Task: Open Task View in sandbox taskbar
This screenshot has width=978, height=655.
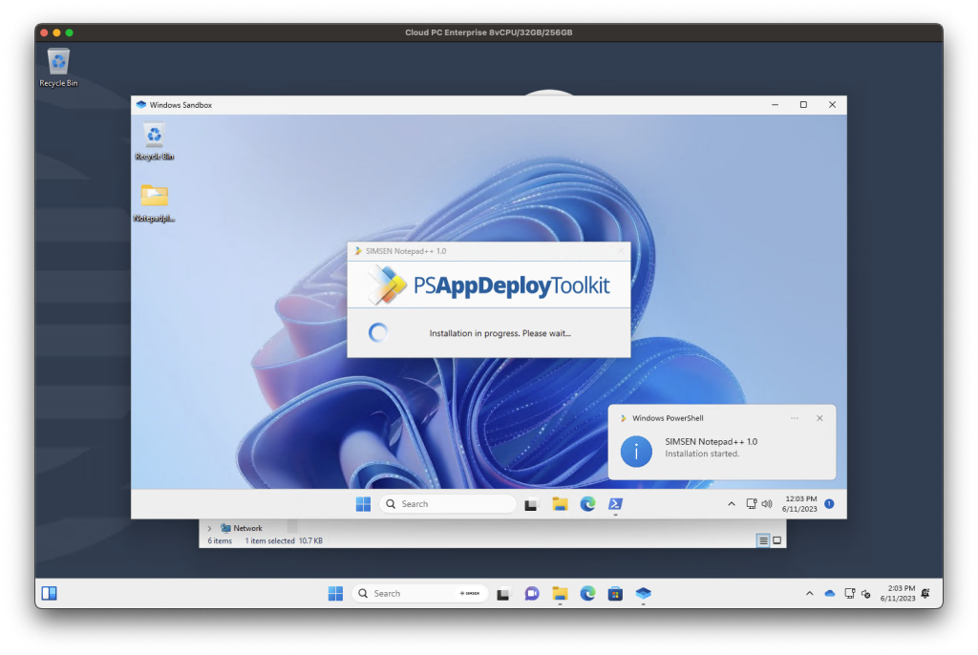Action: [532, 504]
